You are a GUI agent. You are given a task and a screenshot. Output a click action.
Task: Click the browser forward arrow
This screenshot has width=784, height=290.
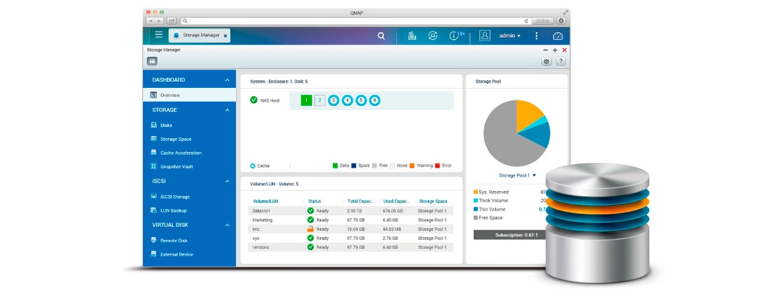(x=160, y=21)
